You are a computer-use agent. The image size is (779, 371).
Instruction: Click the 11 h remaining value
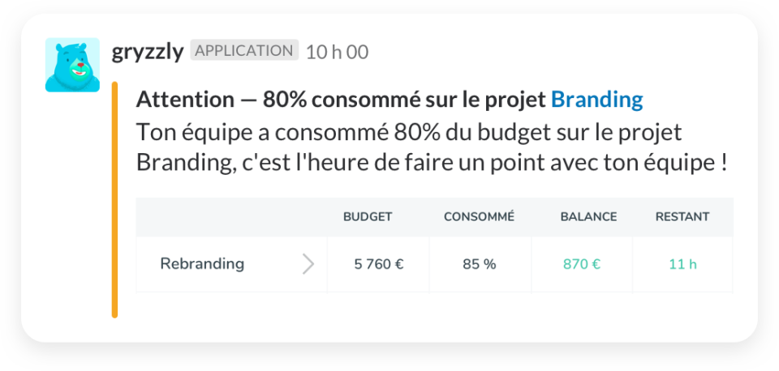682,264
